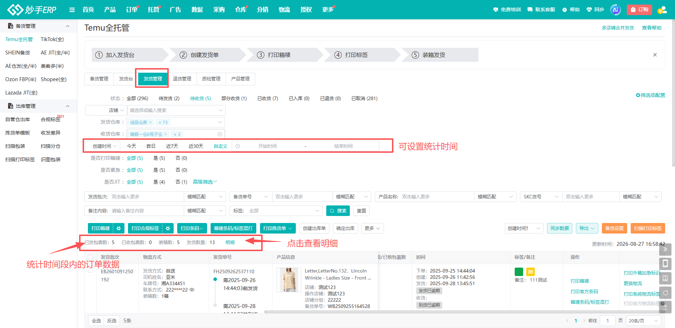Image resolution: width=675 pixels, height=328 pixels.
Task: Tick the header select-all checkbox in the table
Action: click(90, 257)
